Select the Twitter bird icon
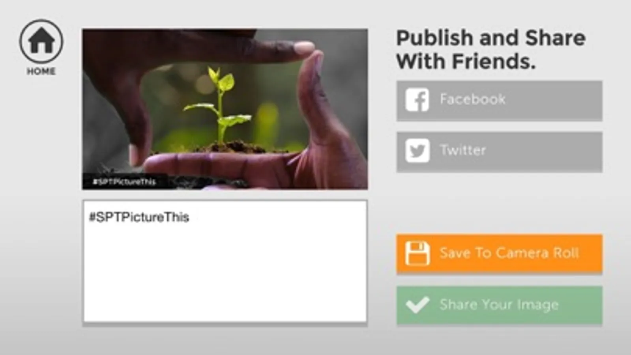Screen dimensions: 631x355 (417, 150)
